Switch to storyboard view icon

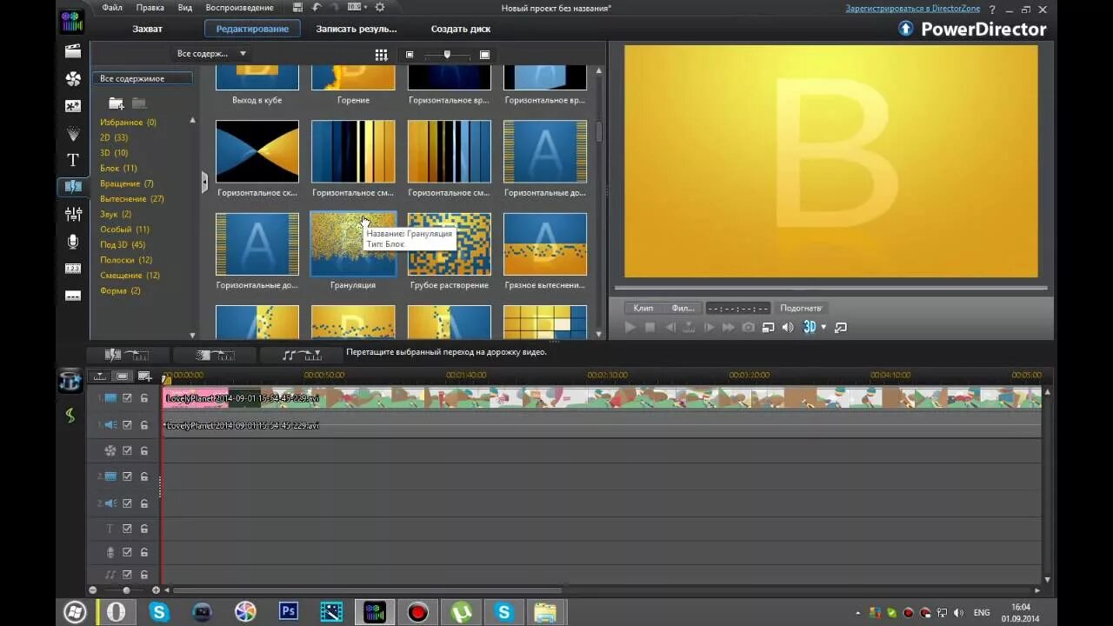(x=122, y=376)
